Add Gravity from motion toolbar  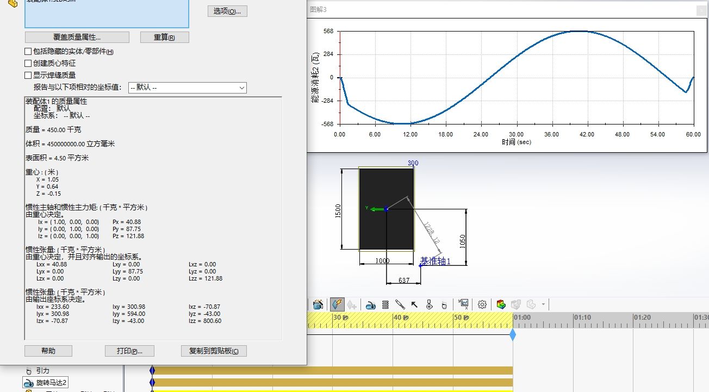444,304
